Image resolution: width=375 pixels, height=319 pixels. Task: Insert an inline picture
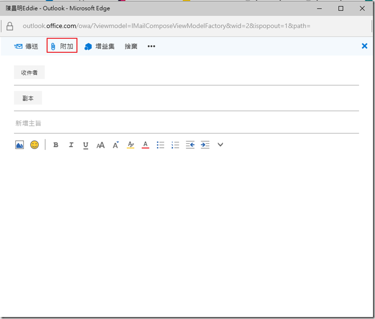click(19, 145)
